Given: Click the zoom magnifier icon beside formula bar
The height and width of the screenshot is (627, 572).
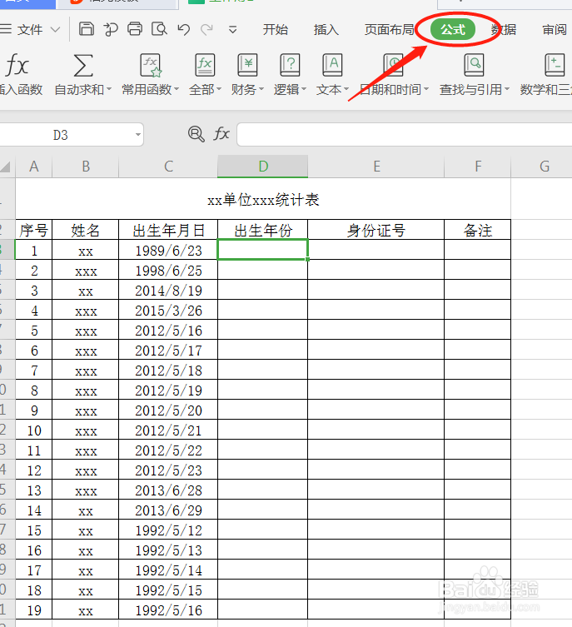Looking at the screenshot, I should point(196,133).
